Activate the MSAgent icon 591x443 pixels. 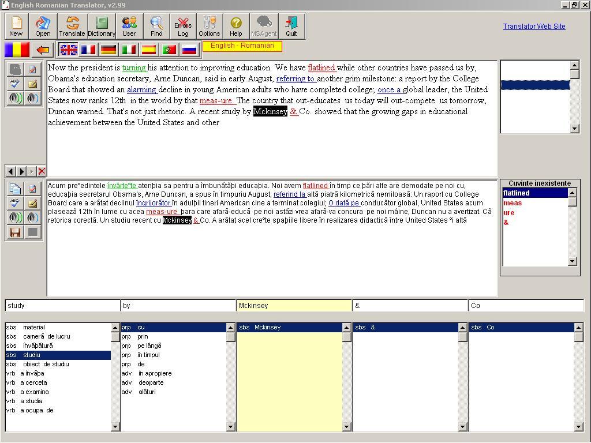[x=264, y=26]
